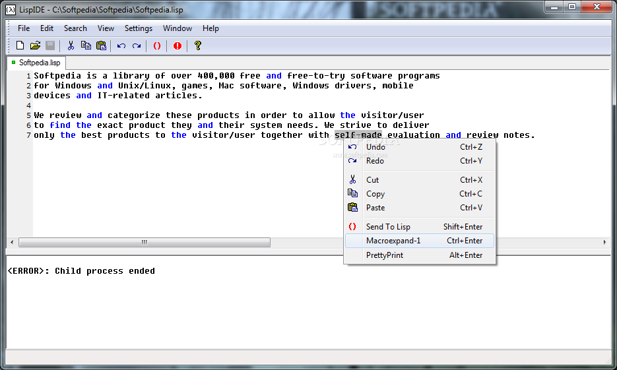
Task: Undo with the toolbar arrow icon
Action: pyautogui.click(x=121, y=46)
